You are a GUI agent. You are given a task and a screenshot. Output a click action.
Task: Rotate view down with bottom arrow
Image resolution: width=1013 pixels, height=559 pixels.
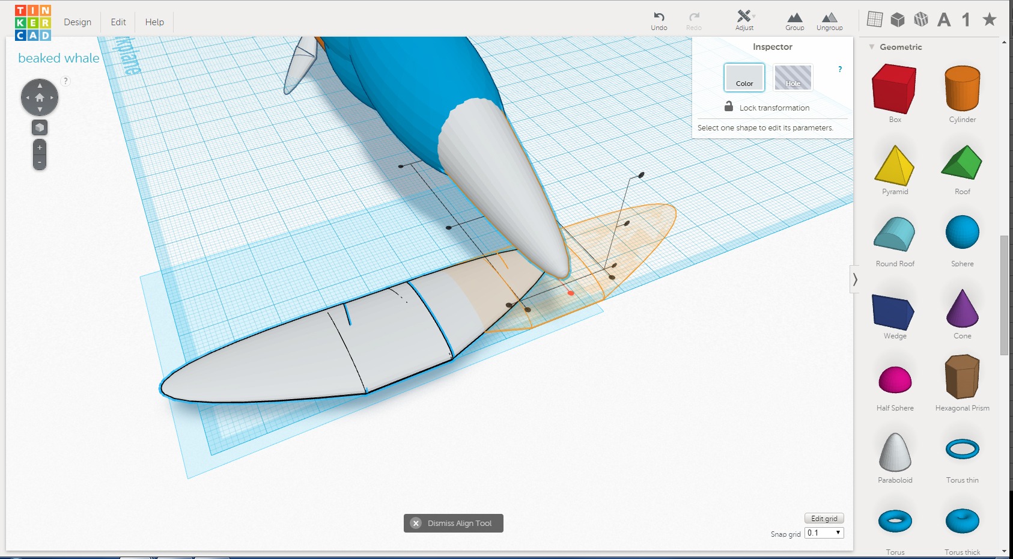click(40, 109)
